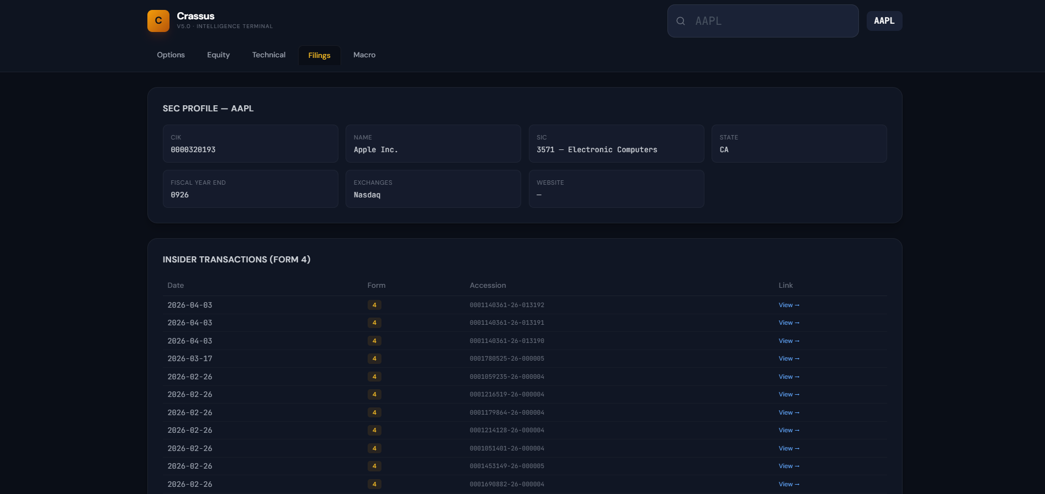Click the CIK value 0000320193
1045x494 pixels.
pos(193,150)
